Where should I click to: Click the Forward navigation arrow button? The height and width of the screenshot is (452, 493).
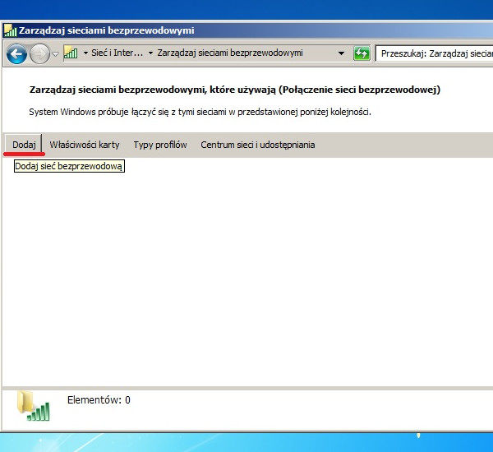[39, 53]
